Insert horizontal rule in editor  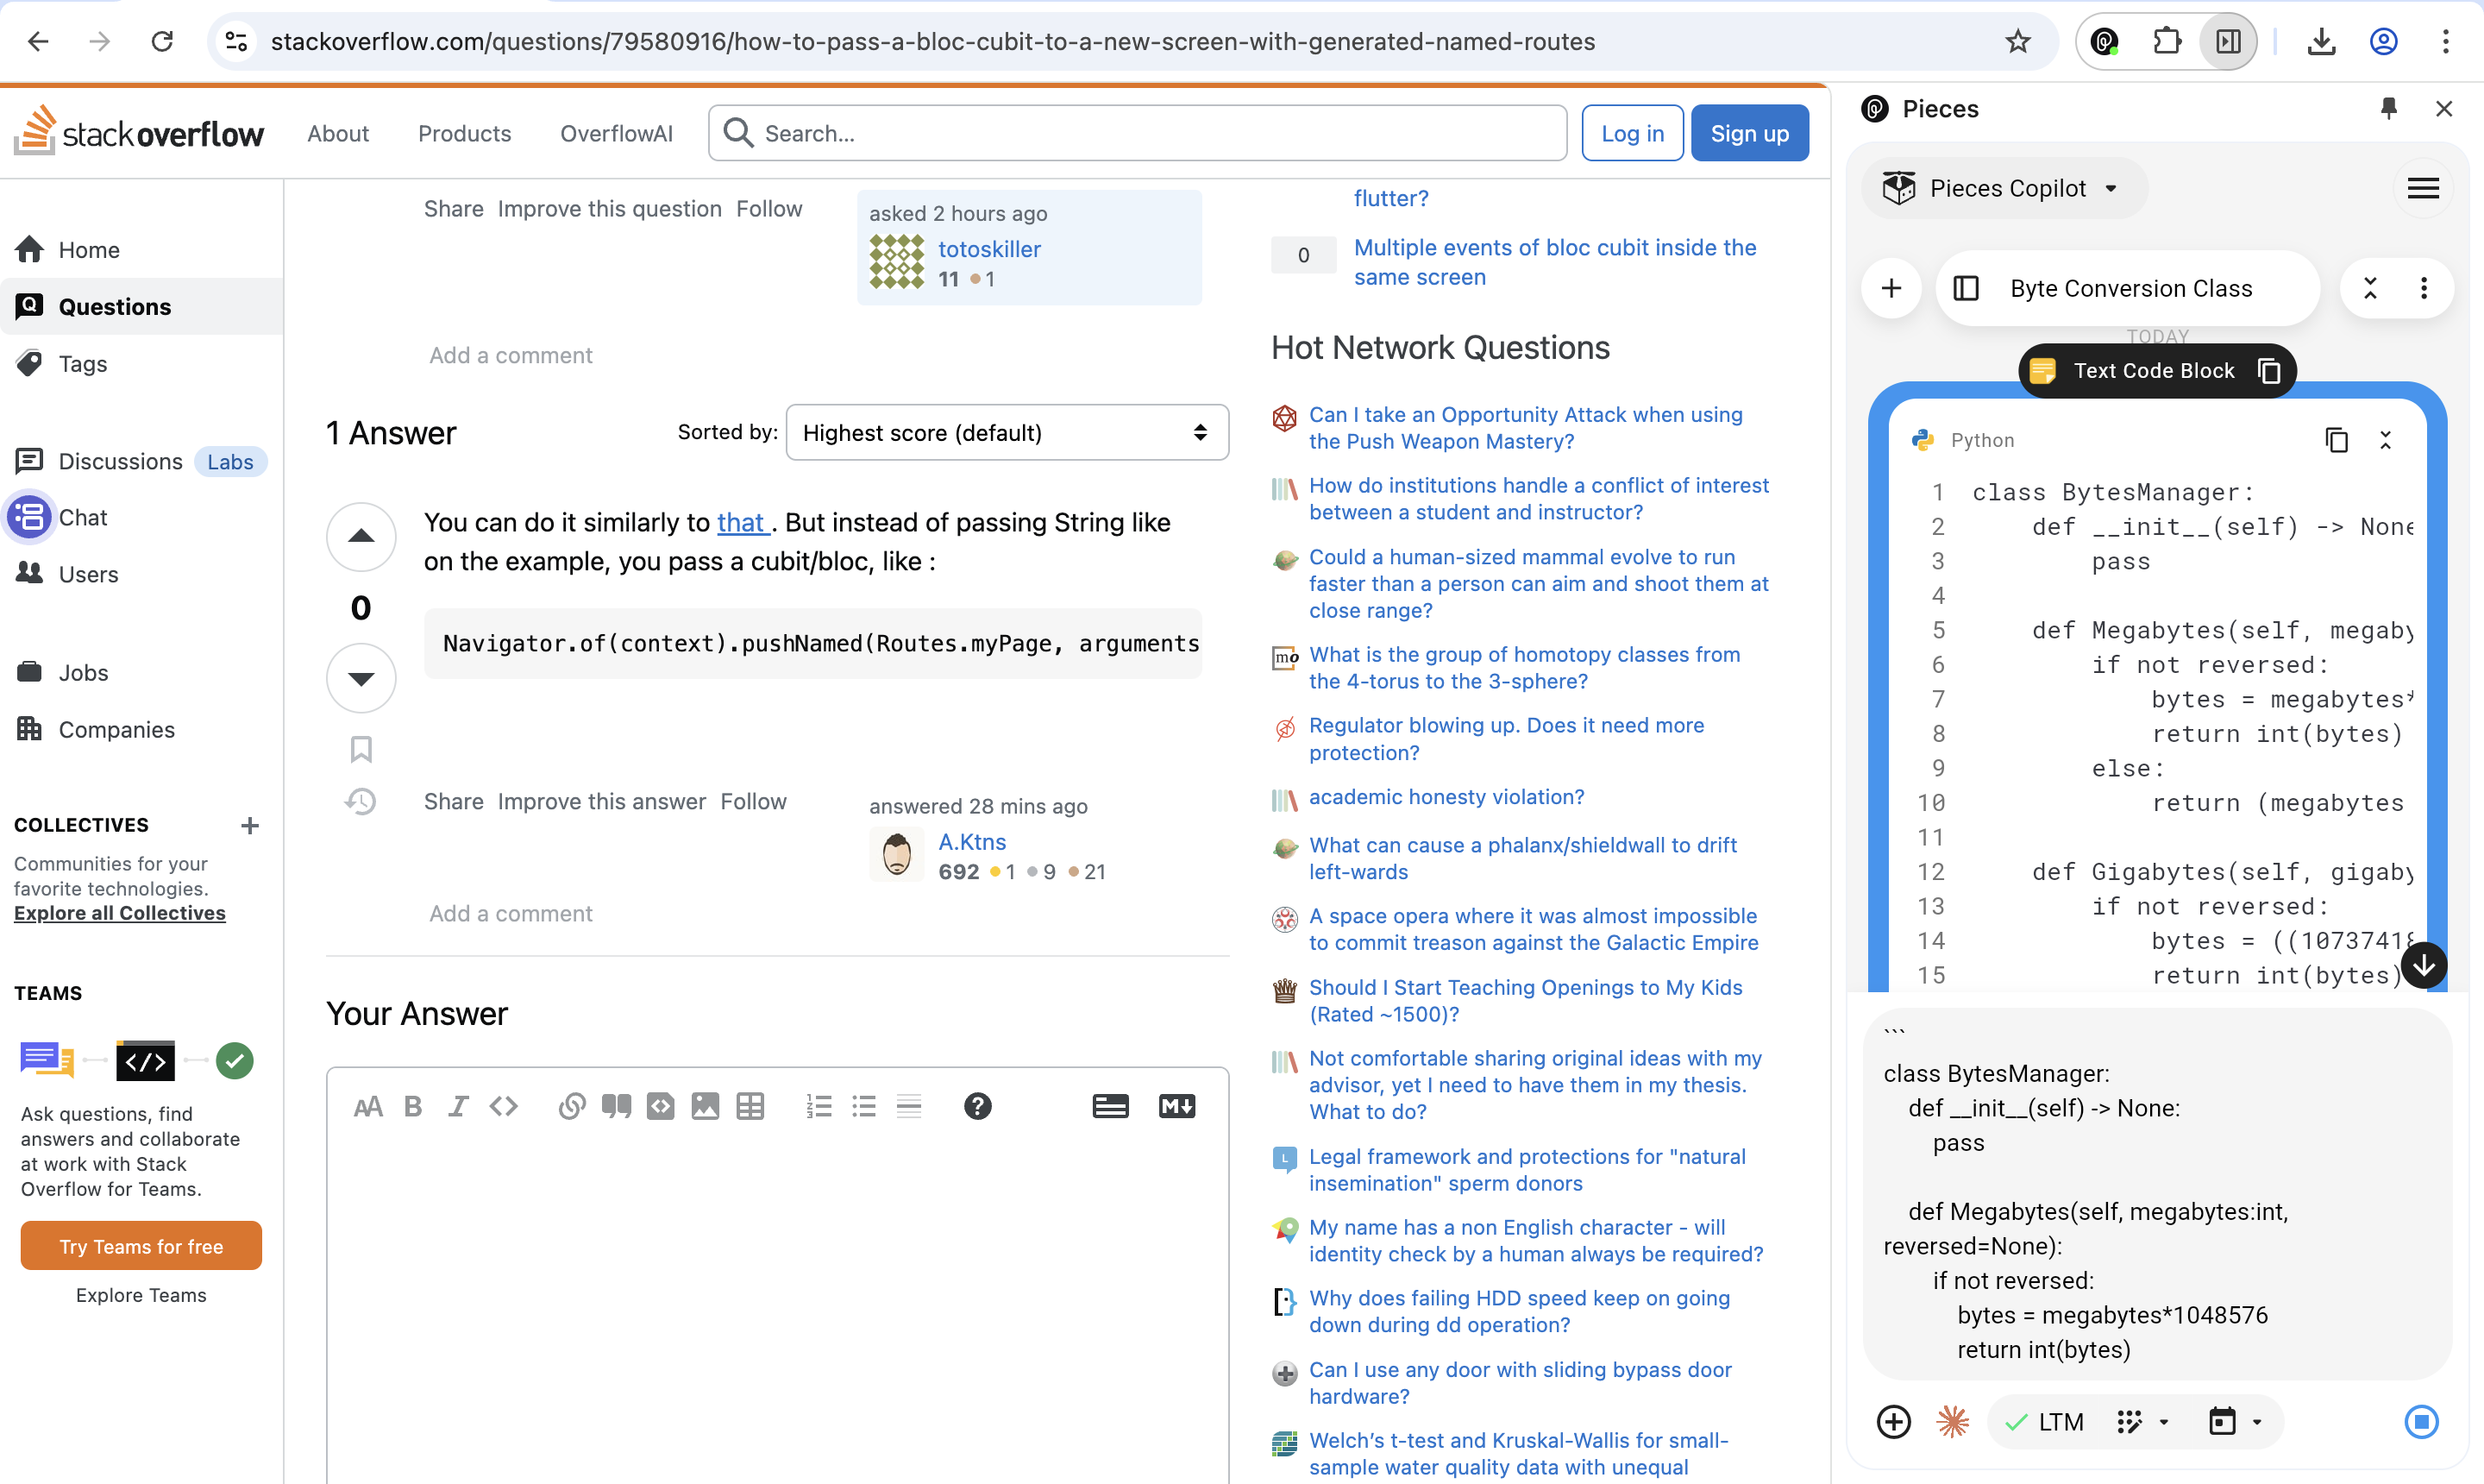click(908, 1106)
